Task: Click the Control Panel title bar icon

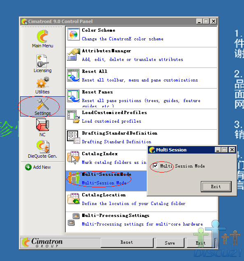Action: point(24,21)
